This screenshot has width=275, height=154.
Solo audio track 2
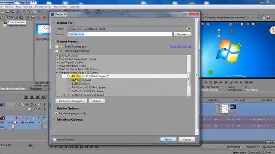[39, 118]
